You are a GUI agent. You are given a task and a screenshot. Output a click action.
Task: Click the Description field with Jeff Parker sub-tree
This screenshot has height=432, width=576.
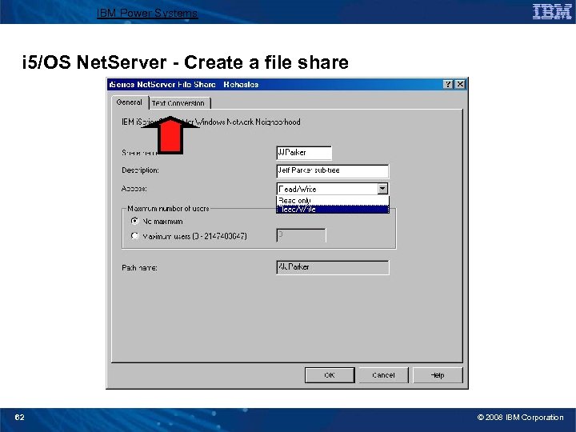pos(333,171)
